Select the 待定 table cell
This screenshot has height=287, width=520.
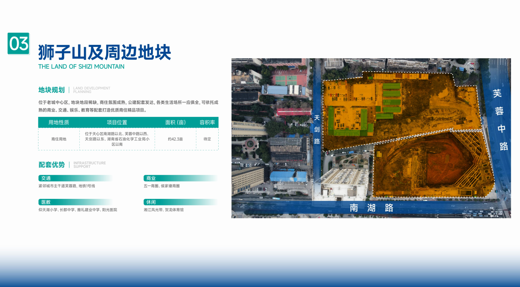click(x=207, y=139)
